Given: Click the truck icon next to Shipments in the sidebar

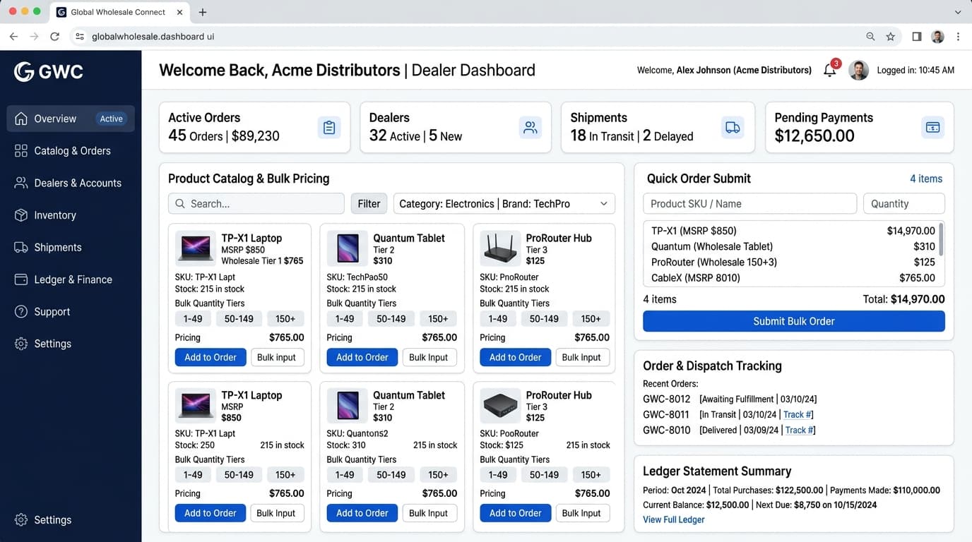Looking at the screenshot, I should click(21, 248).
